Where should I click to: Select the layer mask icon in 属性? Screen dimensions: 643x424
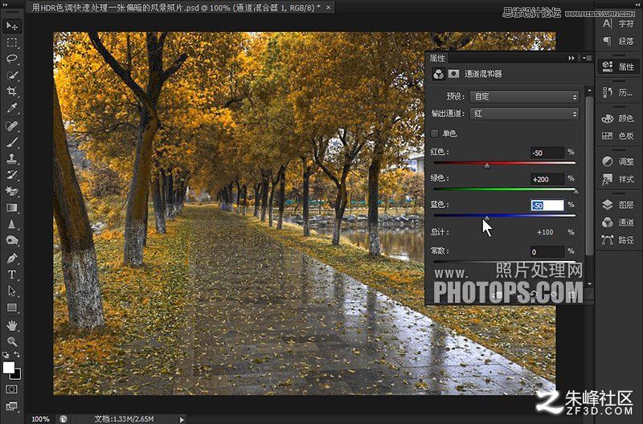click(x=453, y=74)
